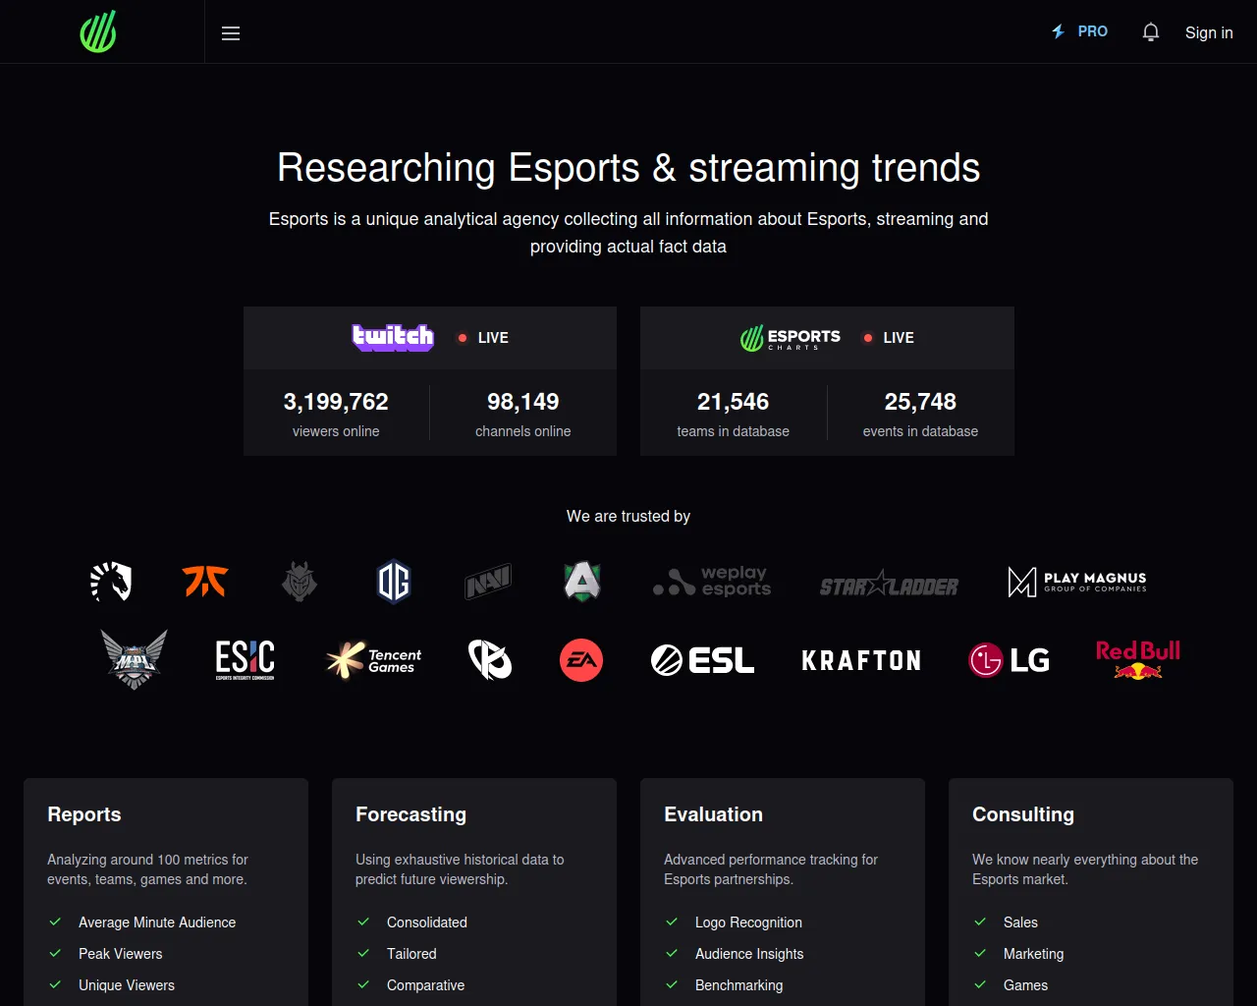Viewport: 1257px width, 1006px height.
Task: Click the LG logo
Action: coord(1010,660)
